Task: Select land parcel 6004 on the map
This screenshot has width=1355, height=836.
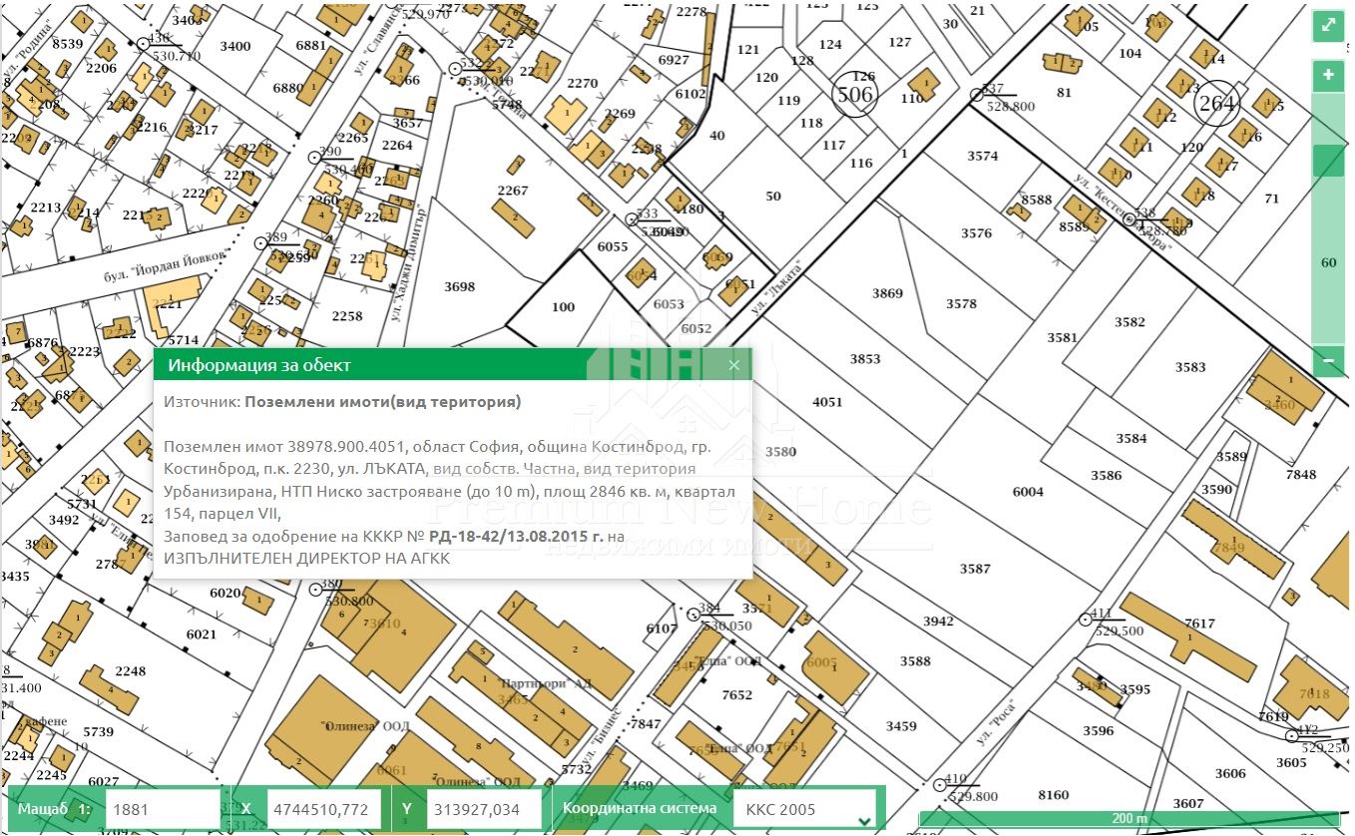Action: pyautogui.click(x=1028, y=492)
